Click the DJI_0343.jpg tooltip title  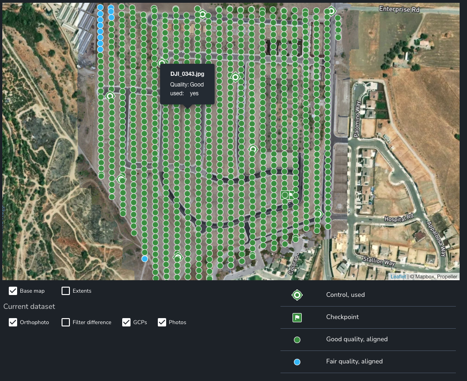[x=187, y=74]
